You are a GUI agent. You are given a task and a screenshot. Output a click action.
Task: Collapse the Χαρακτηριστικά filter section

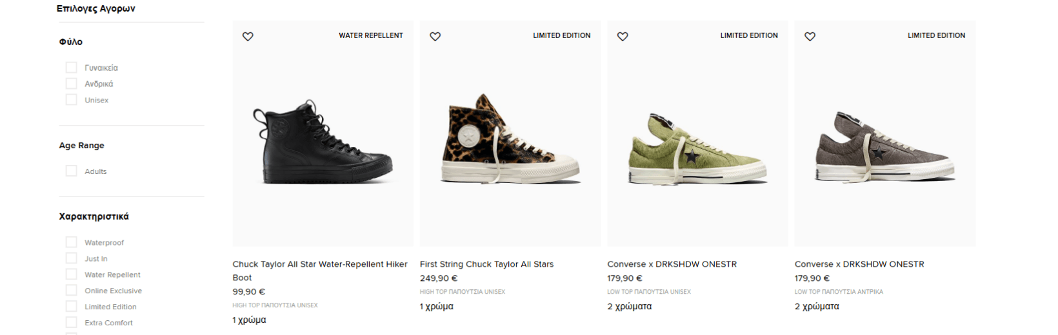point(94,216)
